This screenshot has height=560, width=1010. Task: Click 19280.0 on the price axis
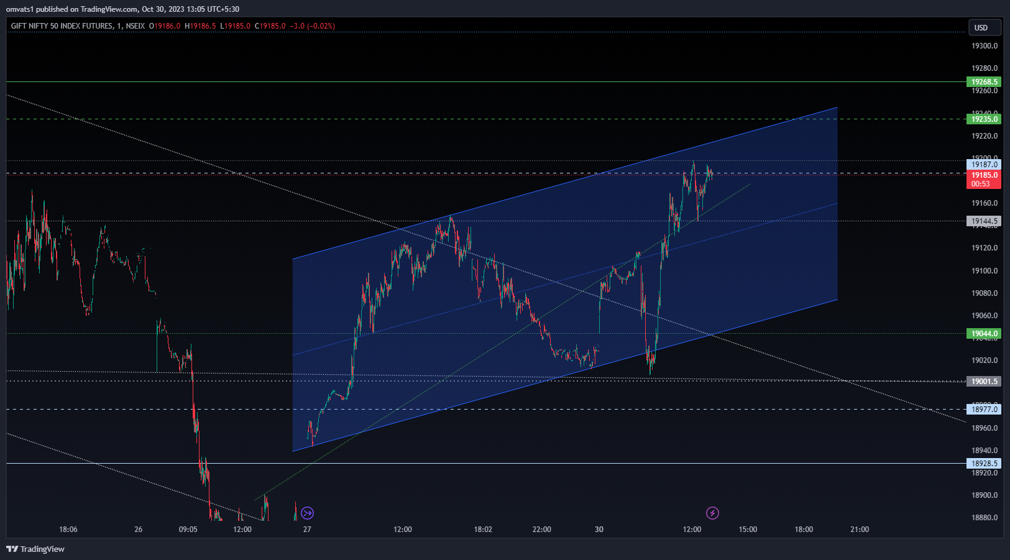point(985,68)
